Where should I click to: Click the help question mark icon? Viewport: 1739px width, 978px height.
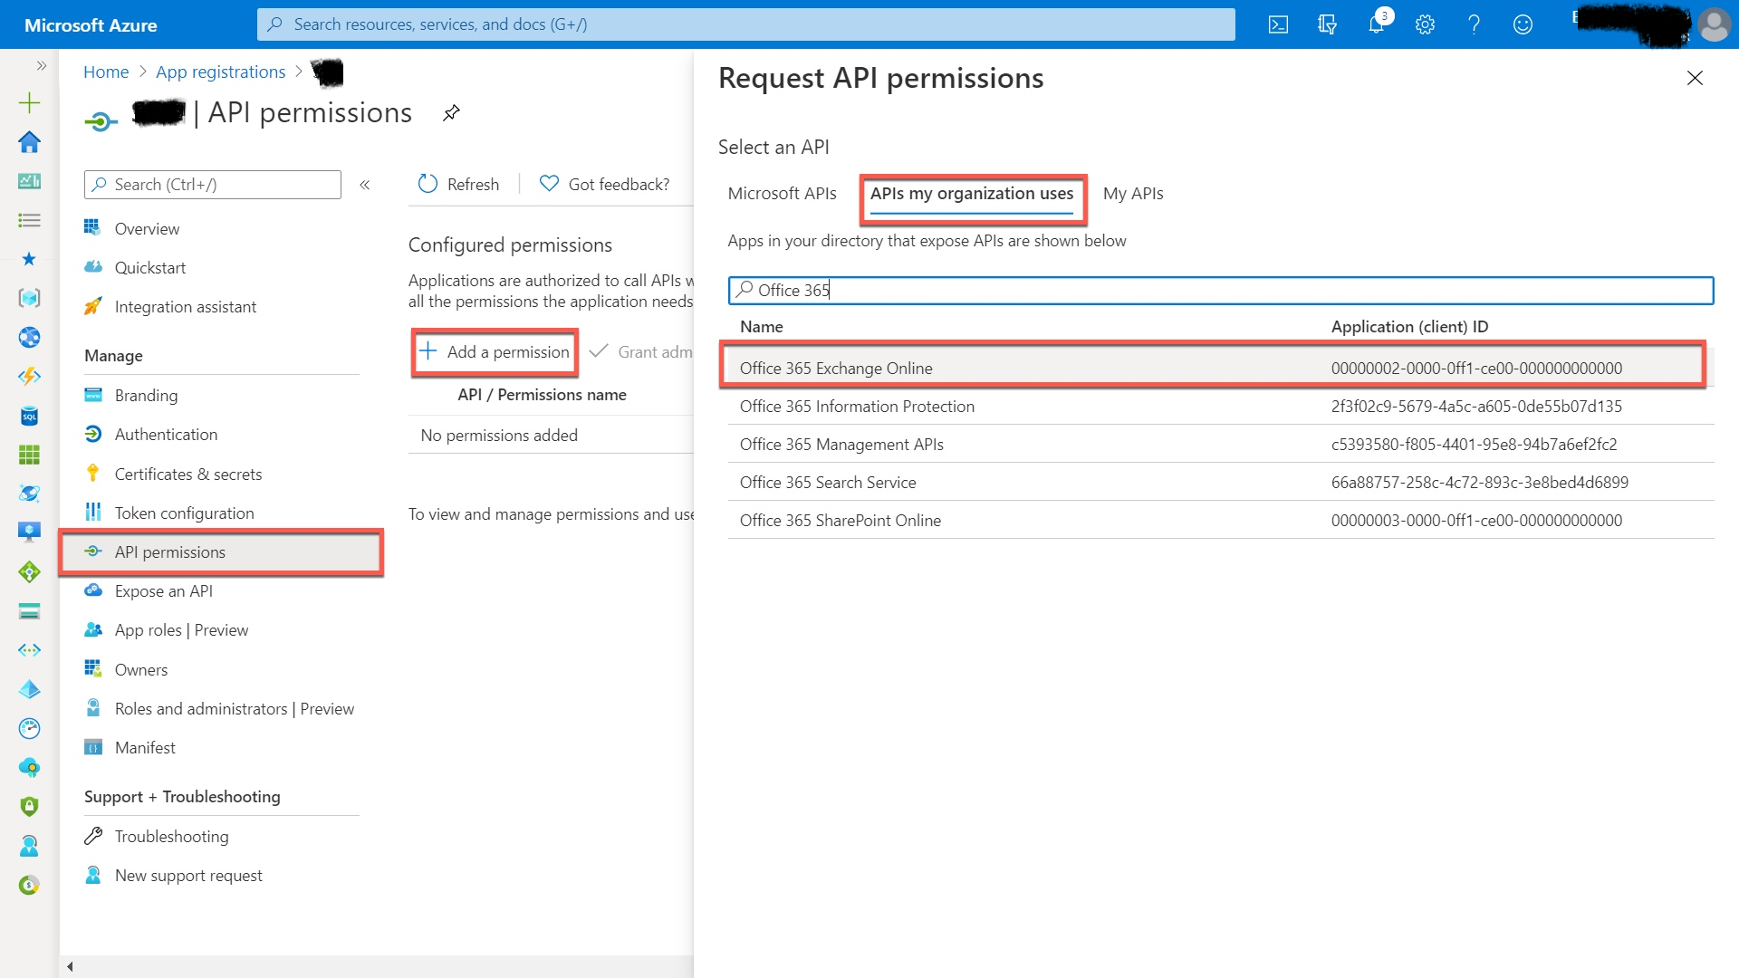[1474, 24]
